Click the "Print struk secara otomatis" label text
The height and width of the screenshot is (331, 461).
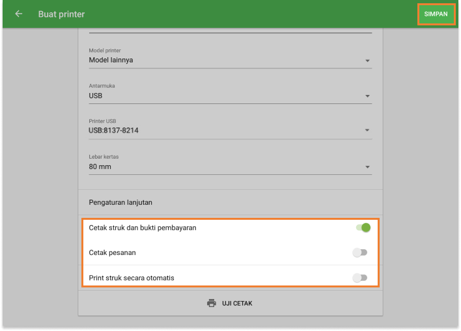131,278
